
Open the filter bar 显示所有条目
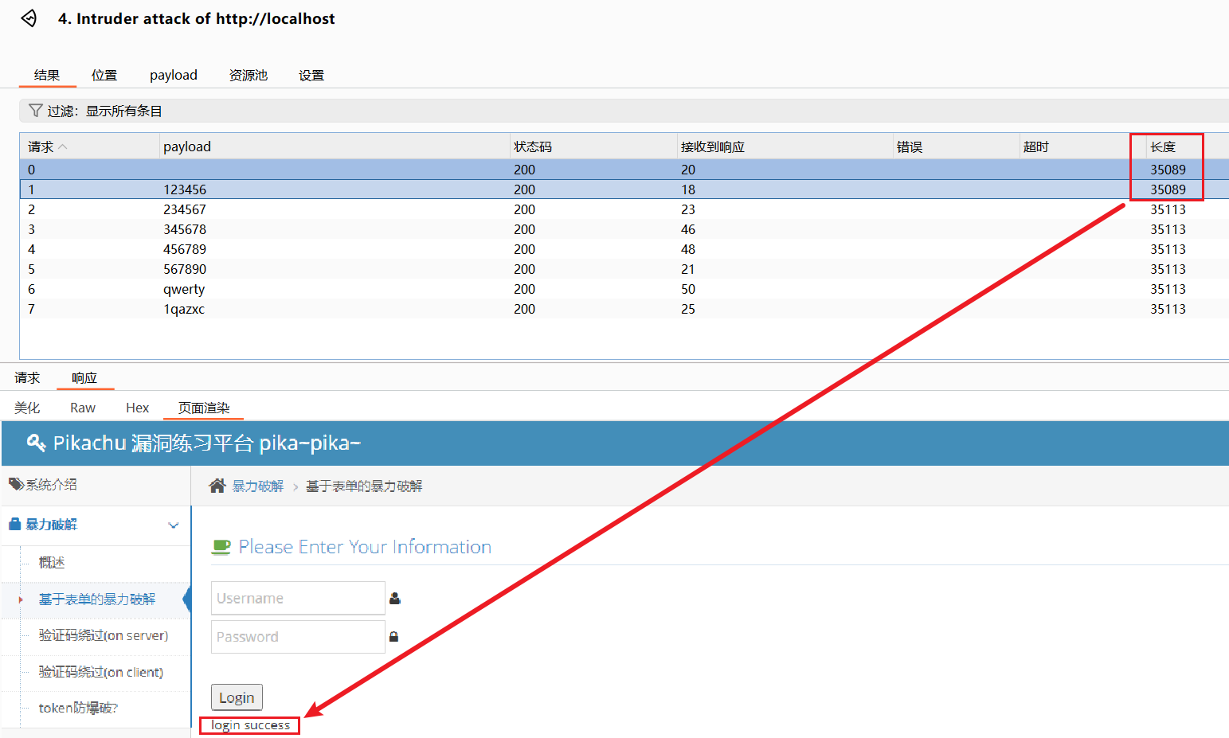624,111
